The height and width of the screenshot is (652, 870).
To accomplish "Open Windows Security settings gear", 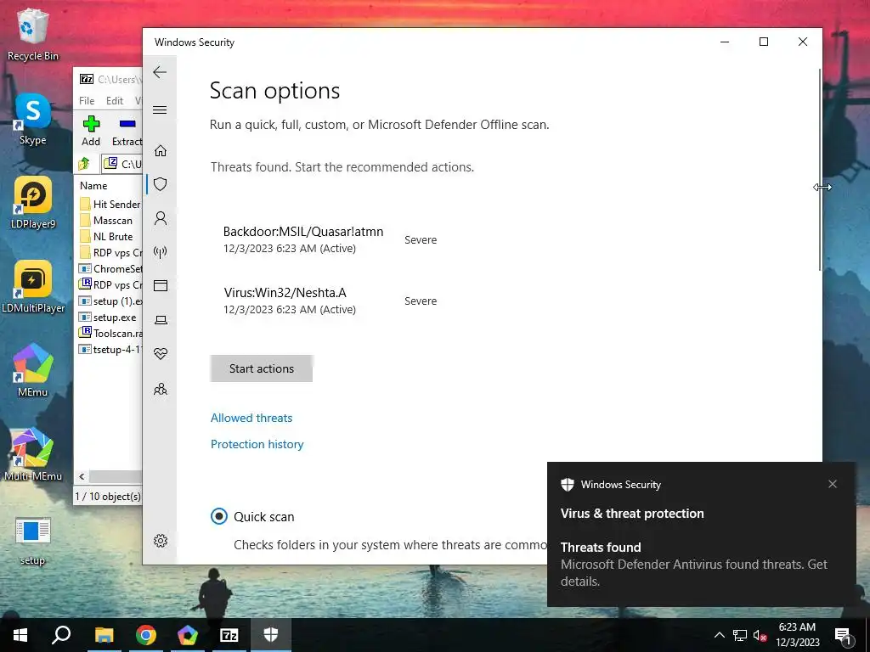I will (161, 541).
